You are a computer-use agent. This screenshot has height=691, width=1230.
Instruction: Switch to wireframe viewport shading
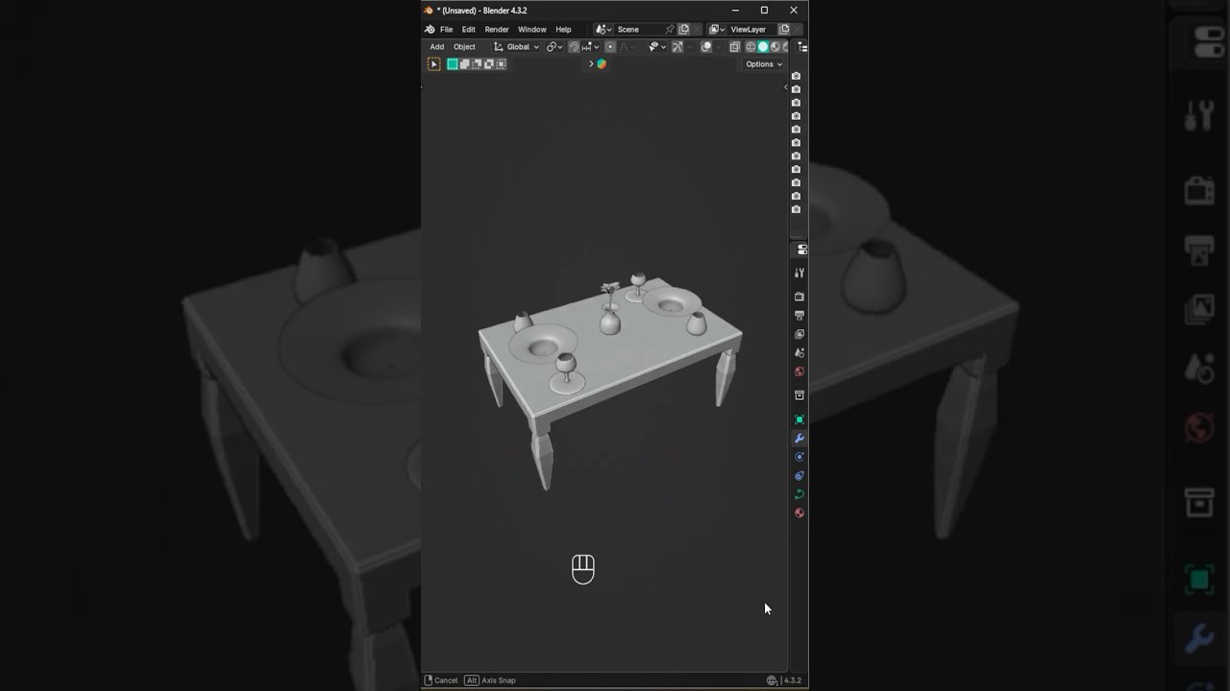coord(750,47)
